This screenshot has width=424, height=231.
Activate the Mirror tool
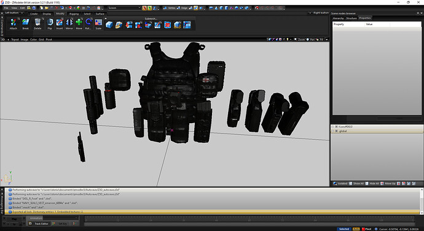pos(69,24)
